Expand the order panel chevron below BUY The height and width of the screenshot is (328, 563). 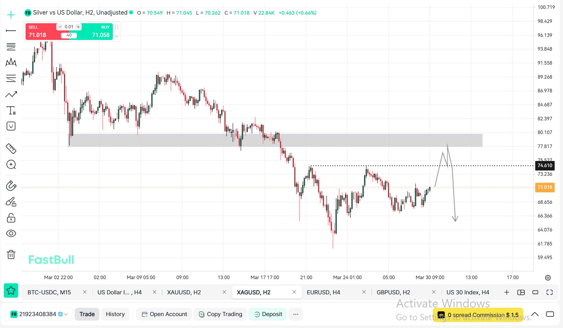coord(117,36)
